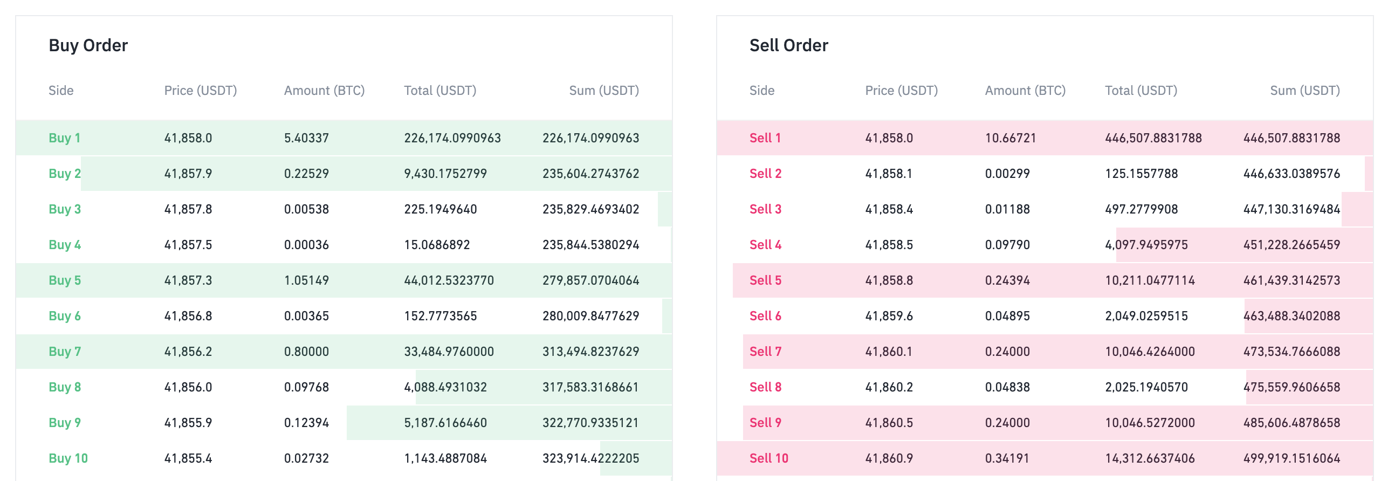Click the Sell Order heading
This screenshot has width=1388, height=481.
coord(788,45)
